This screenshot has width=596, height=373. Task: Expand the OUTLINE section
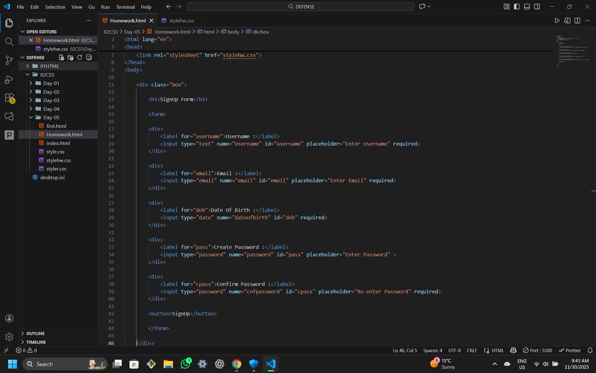[x=58, y=333]
